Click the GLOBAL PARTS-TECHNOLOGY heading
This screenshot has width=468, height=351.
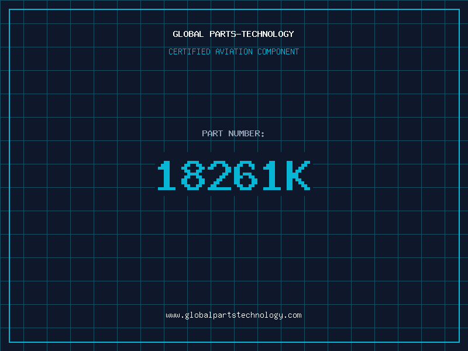pos(233,34)
